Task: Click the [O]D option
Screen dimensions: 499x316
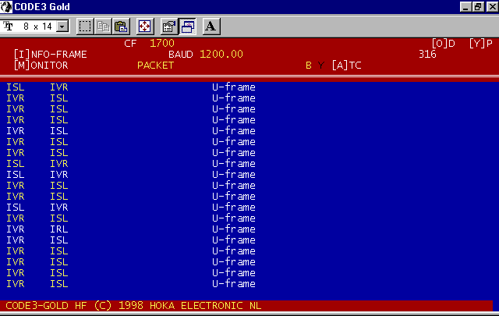Action: (443, 44)
